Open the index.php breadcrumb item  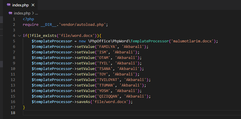22,13
